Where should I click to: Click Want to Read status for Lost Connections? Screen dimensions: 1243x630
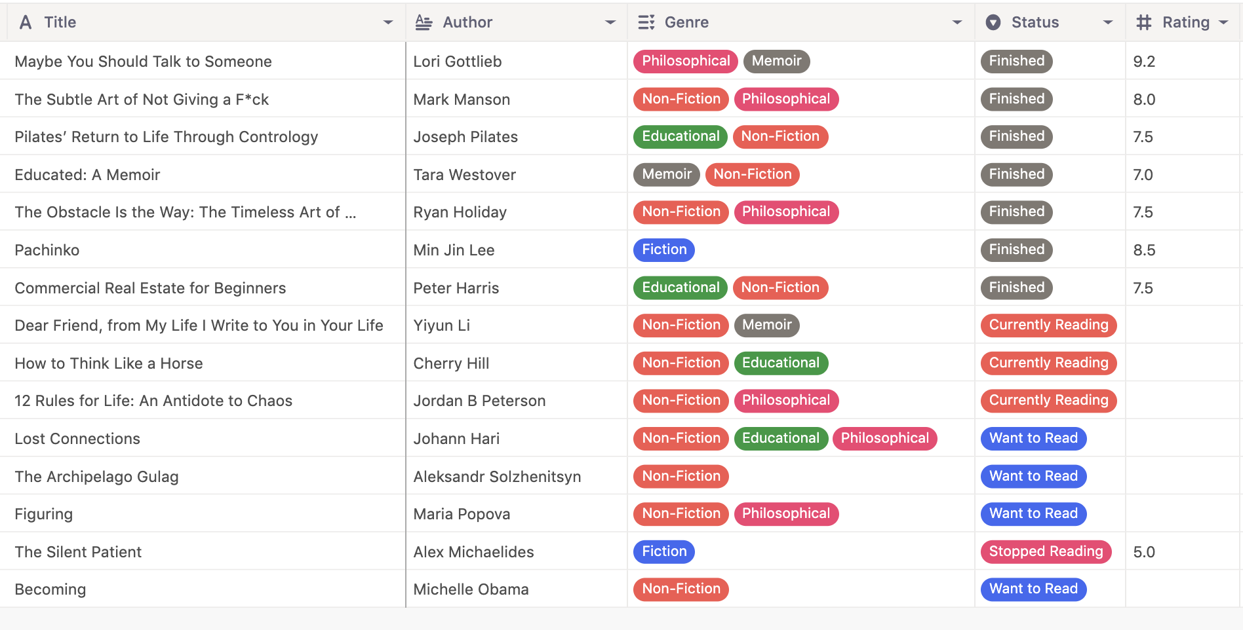tap(1034, 438)
